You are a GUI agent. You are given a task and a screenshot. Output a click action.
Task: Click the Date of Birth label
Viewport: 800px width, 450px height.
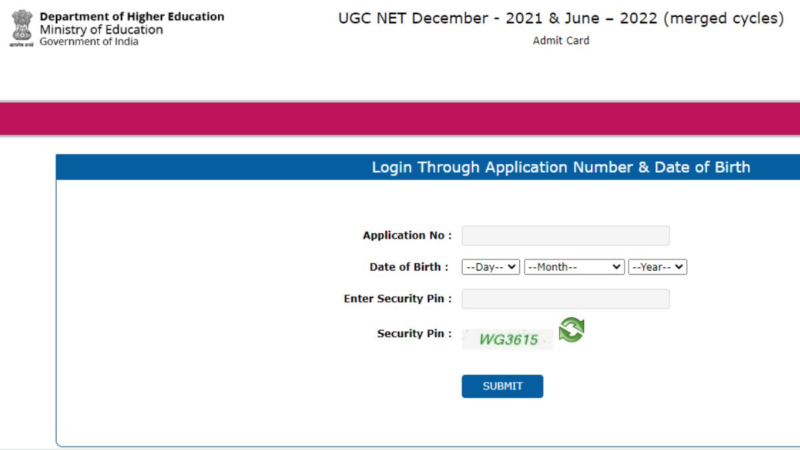(x=409, y=267)
